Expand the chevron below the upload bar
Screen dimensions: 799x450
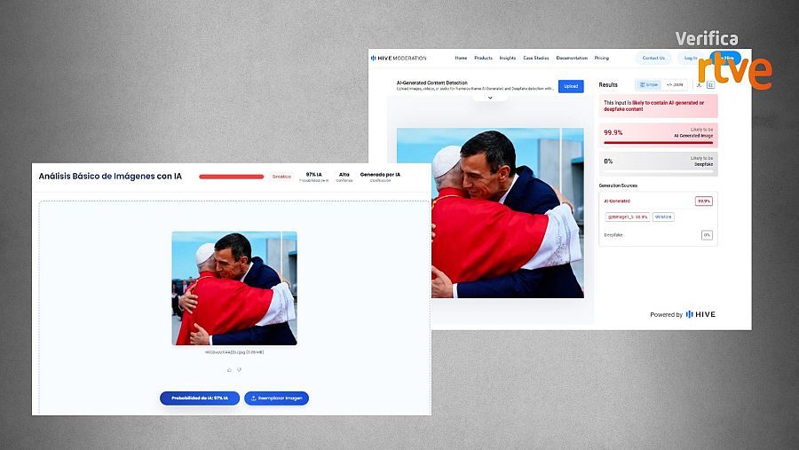pos(490,98)
